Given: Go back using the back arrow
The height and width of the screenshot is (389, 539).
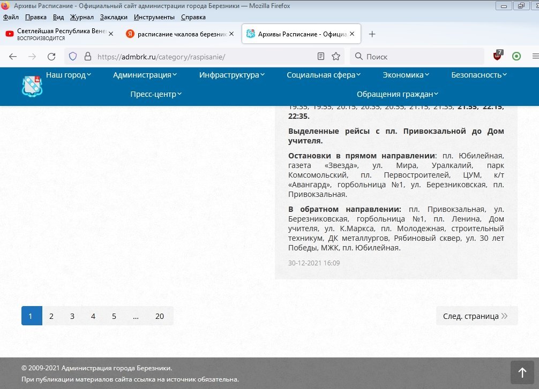Looking at the screenshot, I should [13, 56].
